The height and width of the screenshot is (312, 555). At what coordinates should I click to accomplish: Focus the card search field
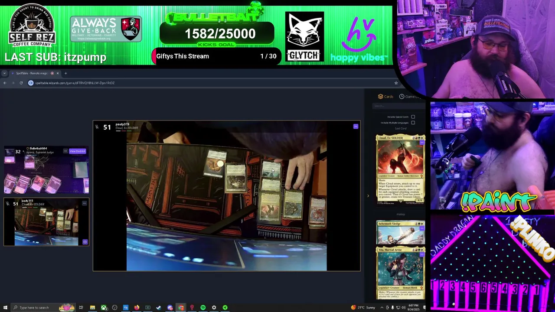point(399,106)
